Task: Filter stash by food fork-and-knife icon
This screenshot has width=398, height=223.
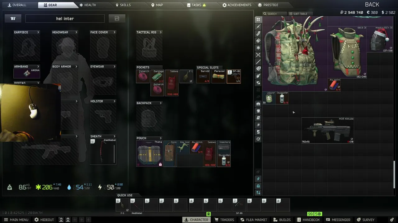Action: (x=258, y=55)
